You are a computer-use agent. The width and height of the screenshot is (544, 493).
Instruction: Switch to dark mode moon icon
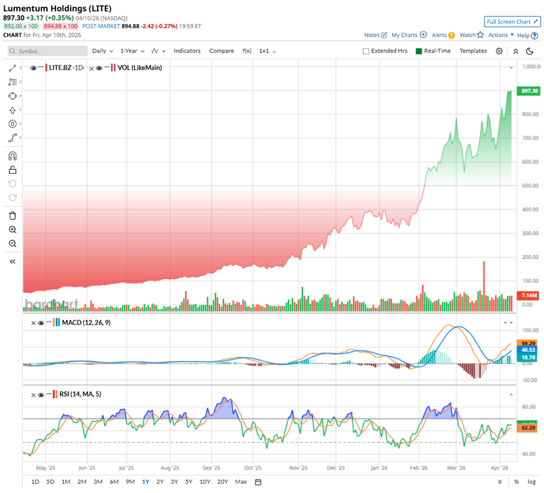(530, 51)
